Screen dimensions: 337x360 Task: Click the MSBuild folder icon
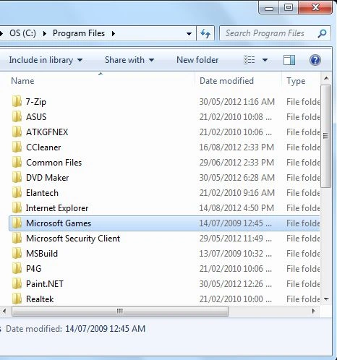point(17,253)
